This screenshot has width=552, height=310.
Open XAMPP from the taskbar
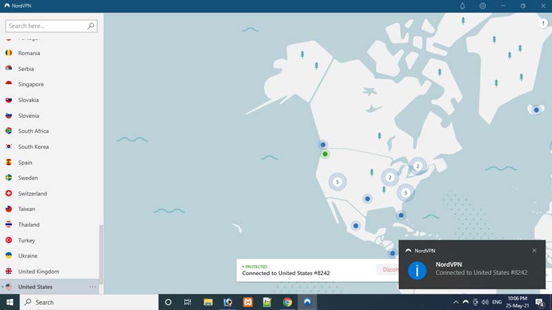click(248, 302)
